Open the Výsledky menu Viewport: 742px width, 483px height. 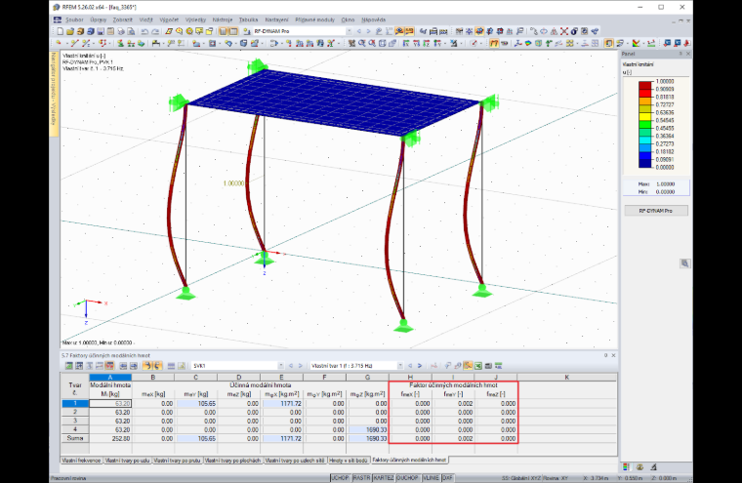click(x=195, y=20)
